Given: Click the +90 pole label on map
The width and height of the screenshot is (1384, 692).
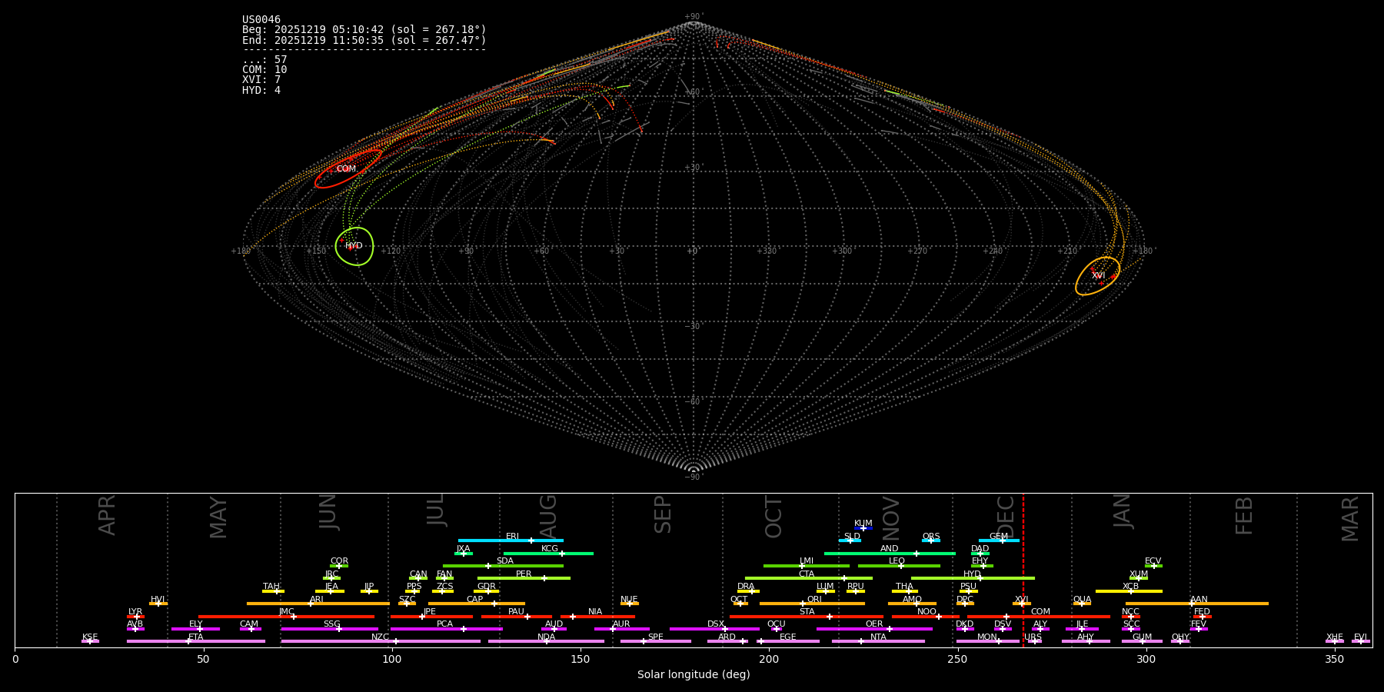Looking at the screenshot, I should click(693, 17).
